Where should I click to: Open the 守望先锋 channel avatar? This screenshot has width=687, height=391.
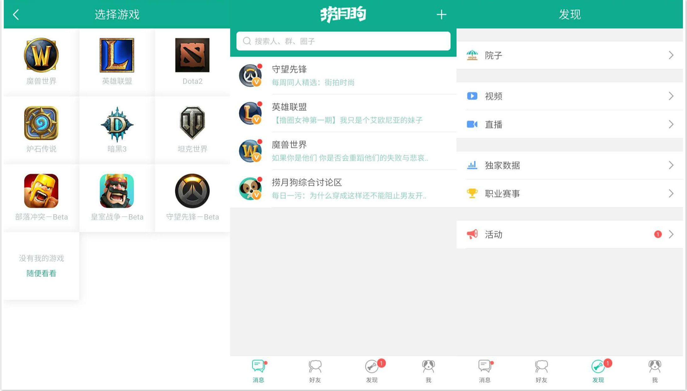250,75
